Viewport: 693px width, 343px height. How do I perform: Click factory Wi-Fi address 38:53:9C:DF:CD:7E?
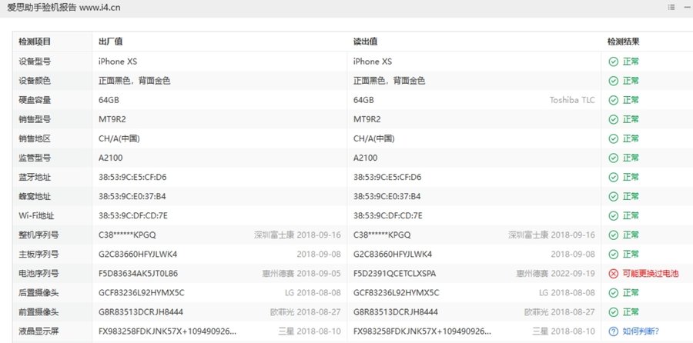[x=132, y=216]
